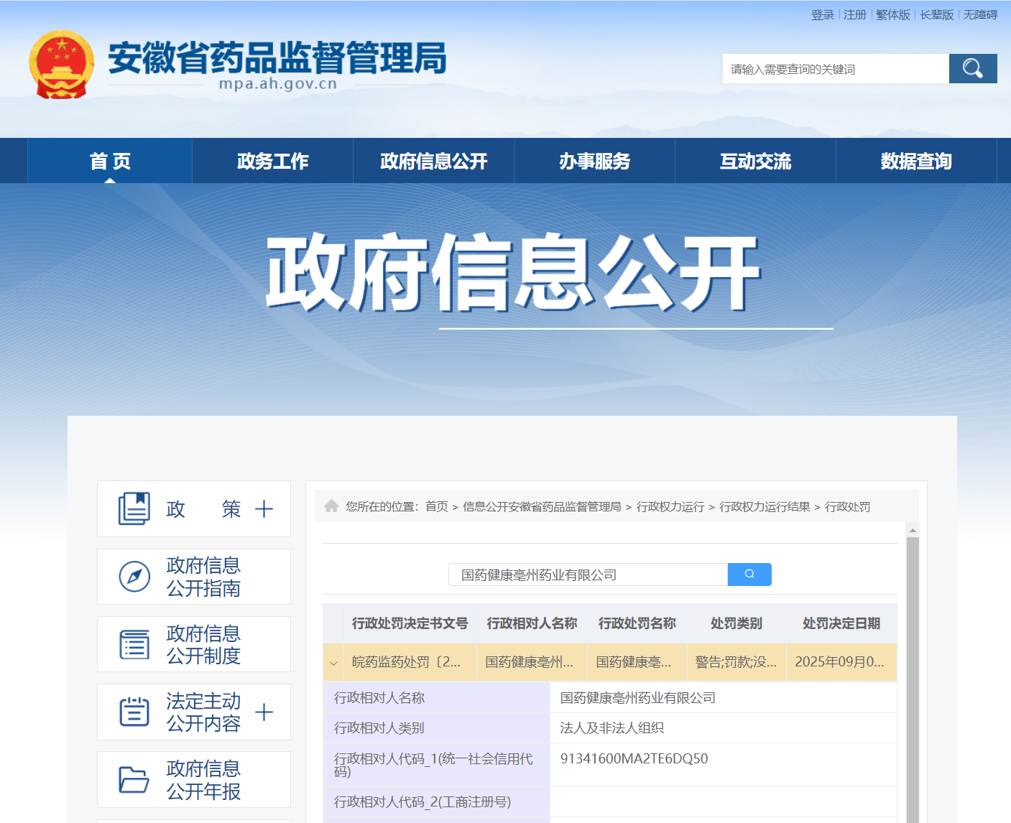Open the 办事服务 navigation tab
The image size is (1011, 823).
(595, 161)
